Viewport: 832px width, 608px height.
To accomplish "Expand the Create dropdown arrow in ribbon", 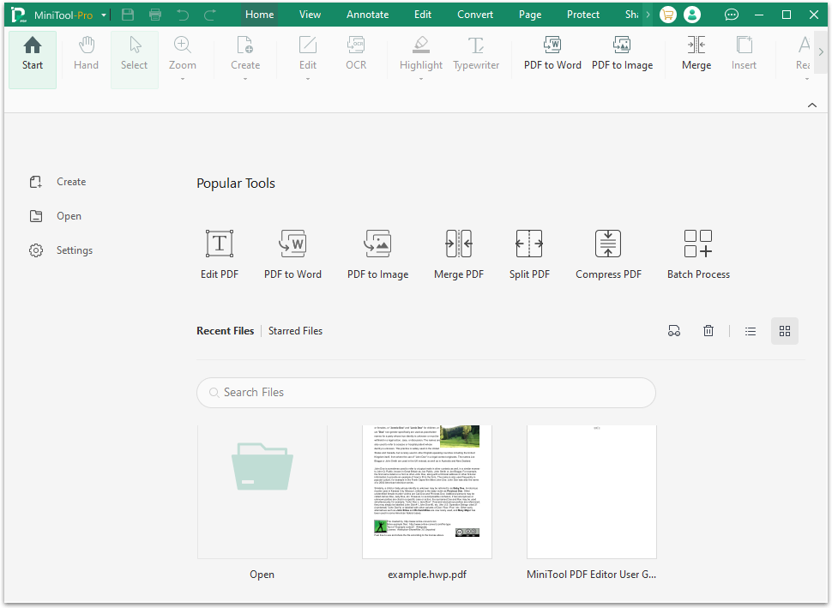I will 245,79.
